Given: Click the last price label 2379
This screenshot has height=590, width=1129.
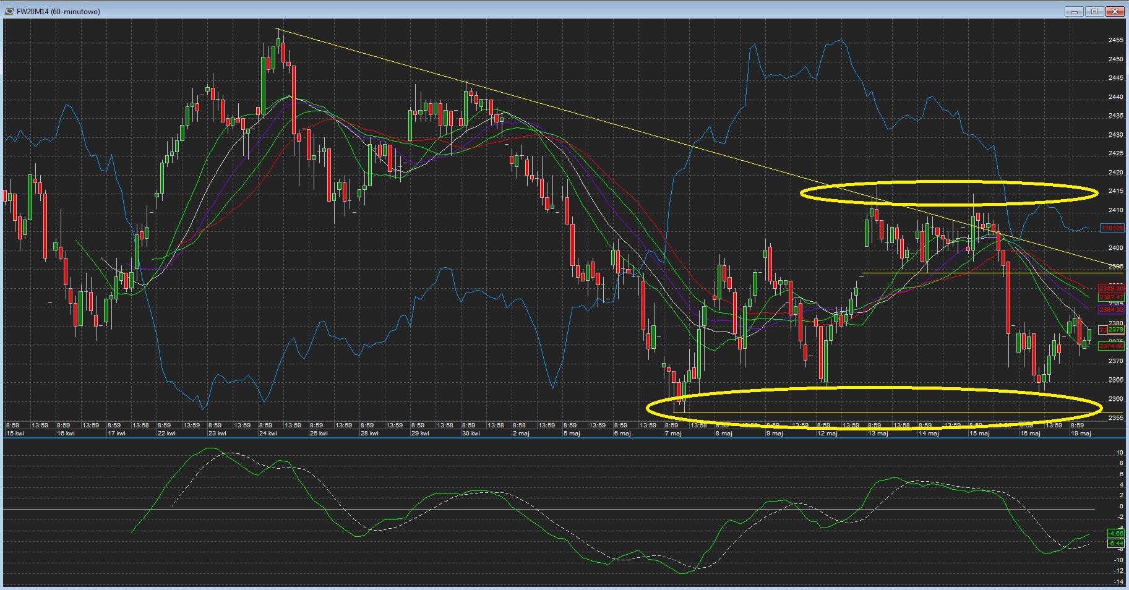Looking at the screenshot, I should point(1116,330).
